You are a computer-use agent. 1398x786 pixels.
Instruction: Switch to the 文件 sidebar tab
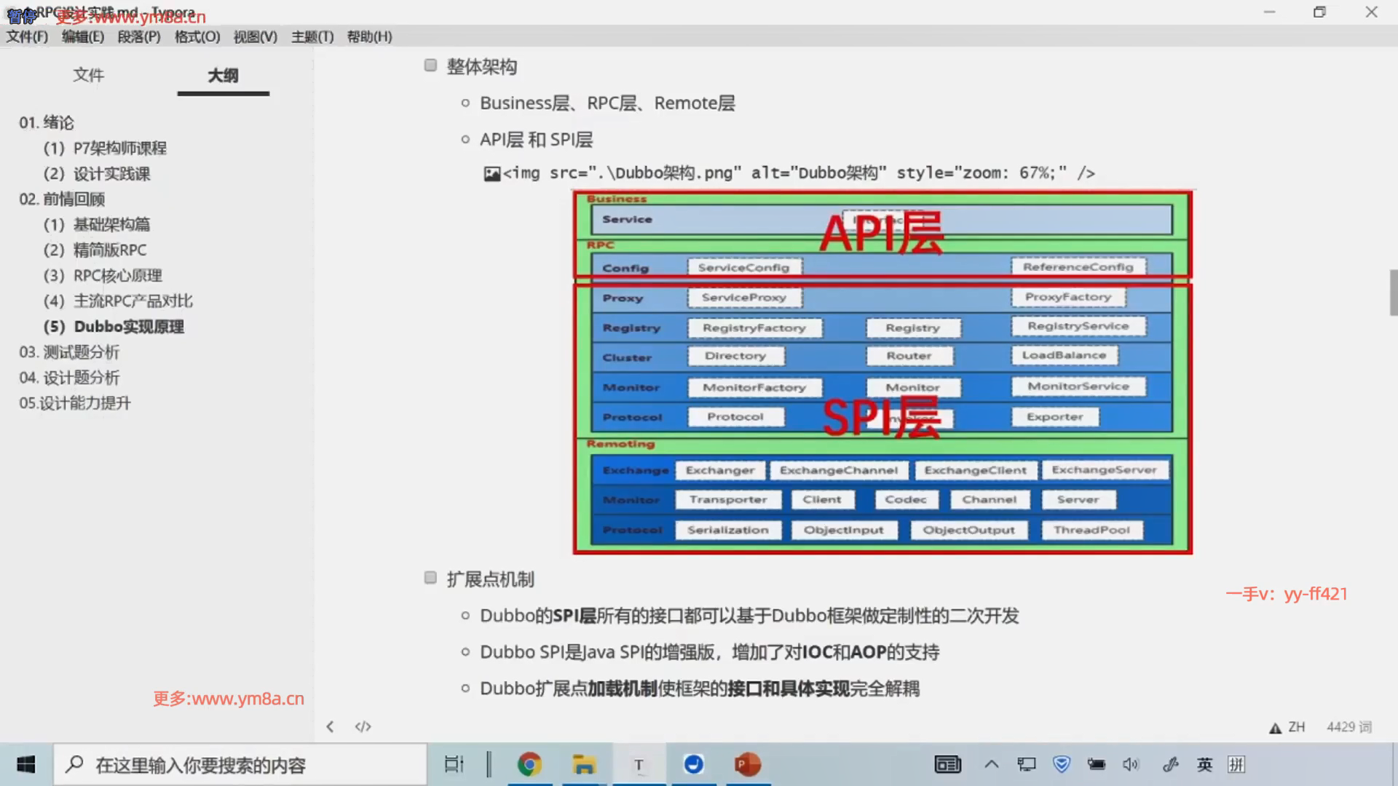(88, 75)
